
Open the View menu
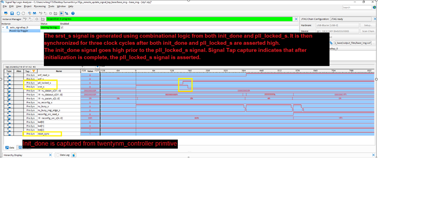(x=19, y=6)
